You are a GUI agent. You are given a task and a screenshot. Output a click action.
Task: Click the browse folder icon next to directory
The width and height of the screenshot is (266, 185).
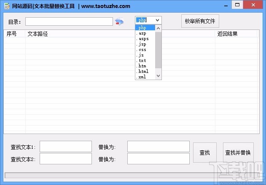pyautogui.click(x=119, y=22)
